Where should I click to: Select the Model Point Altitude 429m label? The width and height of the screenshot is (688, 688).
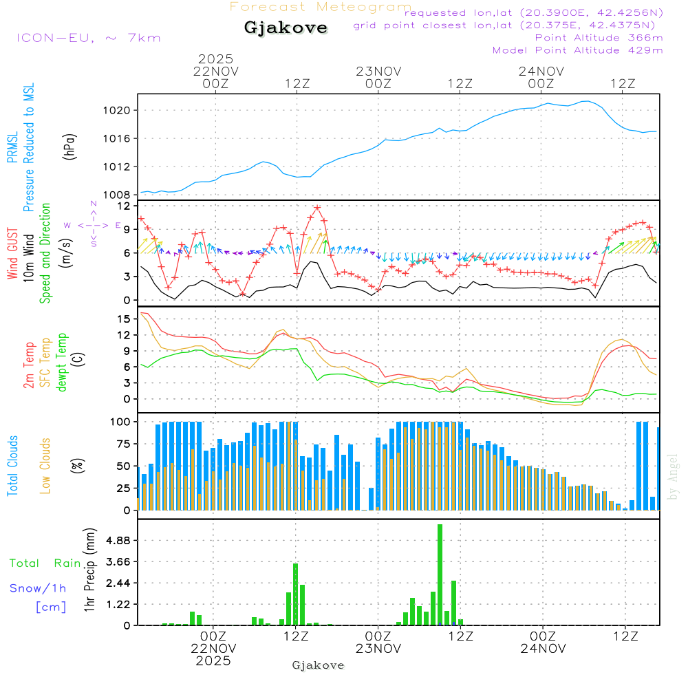tap(577, 50)
